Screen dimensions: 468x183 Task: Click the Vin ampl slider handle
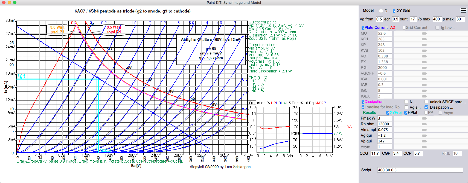pos(424,130)
